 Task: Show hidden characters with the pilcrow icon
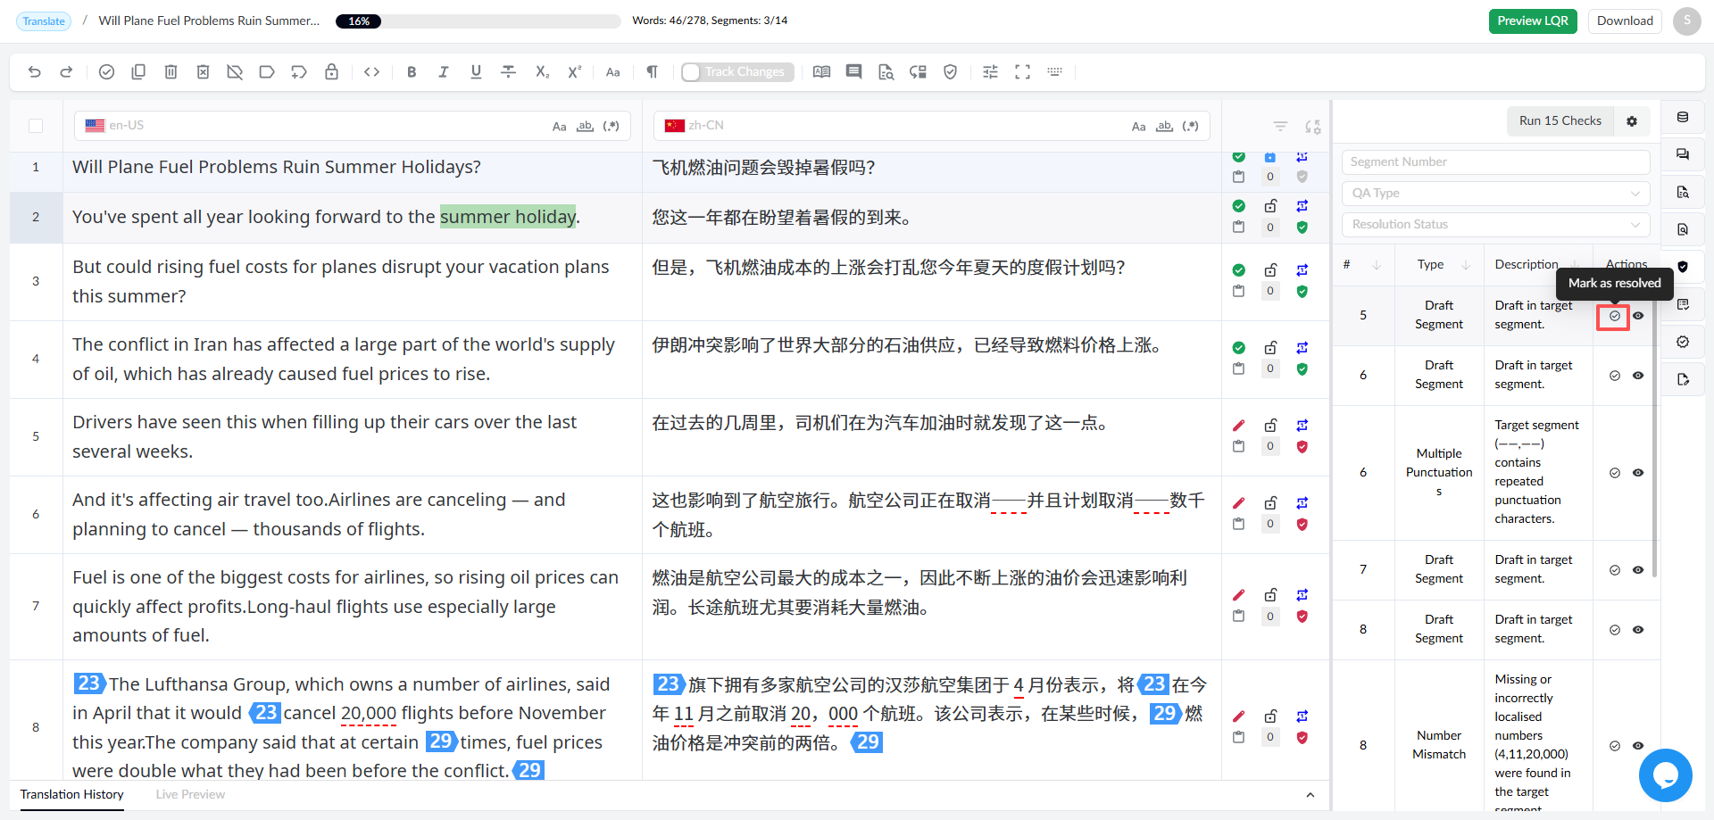(x=652, y=72)
